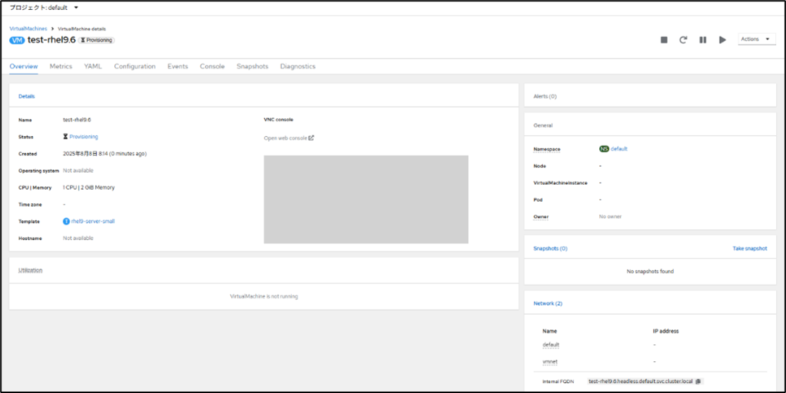This screenshot has width=786, height=393.
Task: Switch to the Metrics tab
Action: tap(61, 66)
